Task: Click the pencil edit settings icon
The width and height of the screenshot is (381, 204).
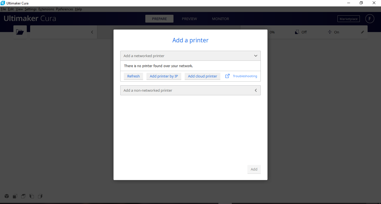Action: [x=363, y=32]
